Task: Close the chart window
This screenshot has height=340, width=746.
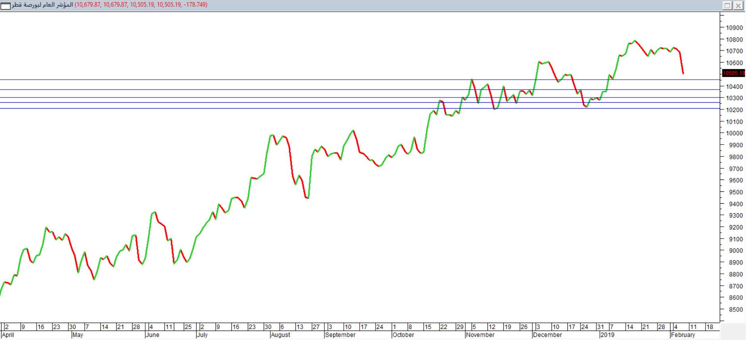Action: (x=738, y=6)
